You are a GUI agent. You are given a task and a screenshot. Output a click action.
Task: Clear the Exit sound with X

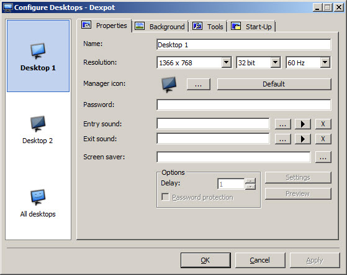[x=323, y=139]
